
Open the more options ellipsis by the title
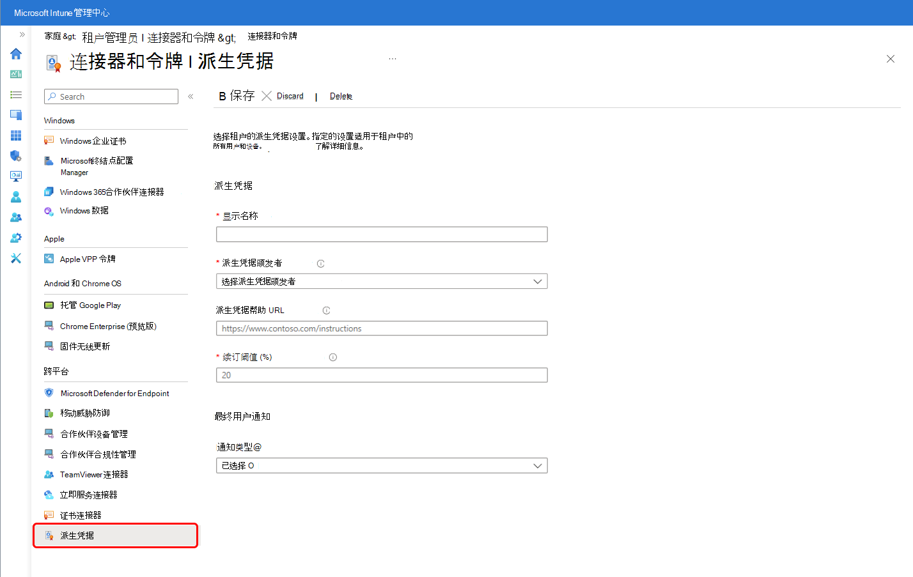tap(393, 59)
